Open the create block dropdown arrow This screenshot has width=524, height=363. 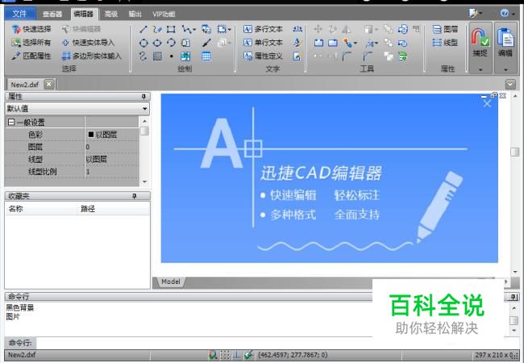pyautogui.click(x=229, y=30)
